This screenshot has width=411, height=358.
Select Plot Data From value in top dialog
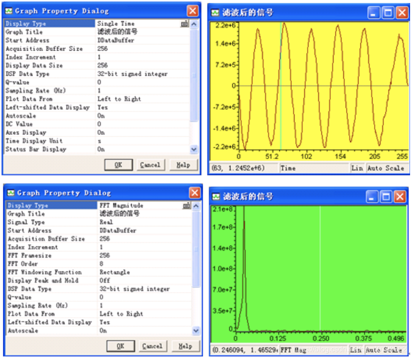pyautogui.click(x=119, y=99)
